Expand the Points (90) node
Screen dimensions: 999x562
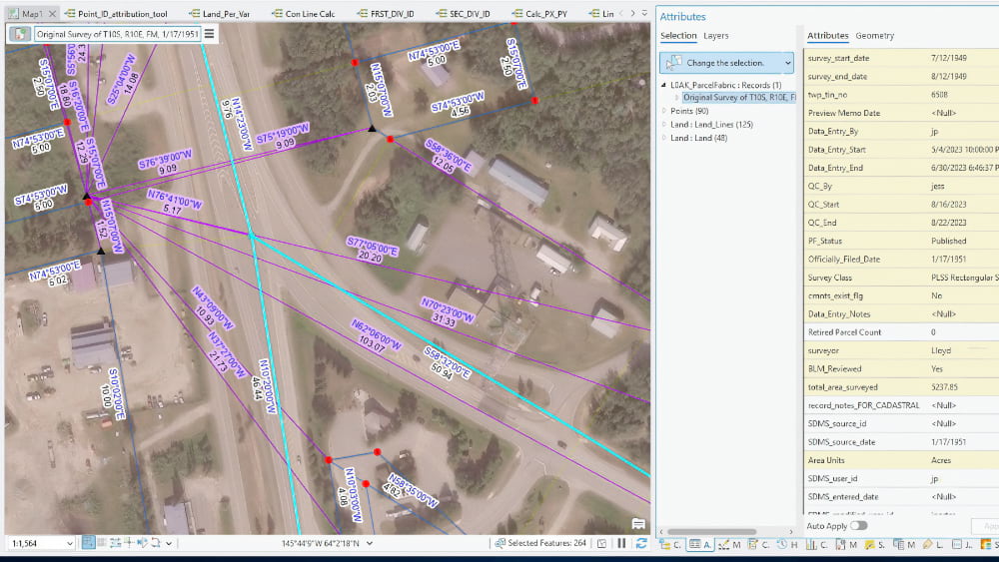pyautogui.click(x=664, y=111)
